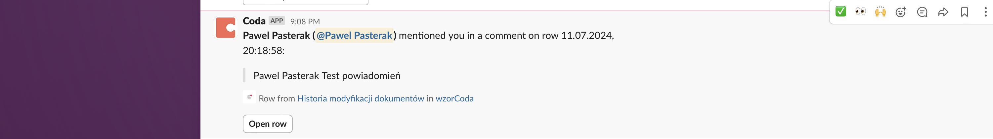Click the 9:08 PM message timestamp
This screenshot has width=993, height=139.
305,21
